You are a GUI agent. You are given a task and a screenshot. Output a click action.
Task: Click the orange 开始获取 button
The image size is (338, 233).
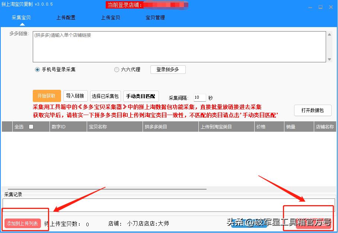tap(47, 96)
